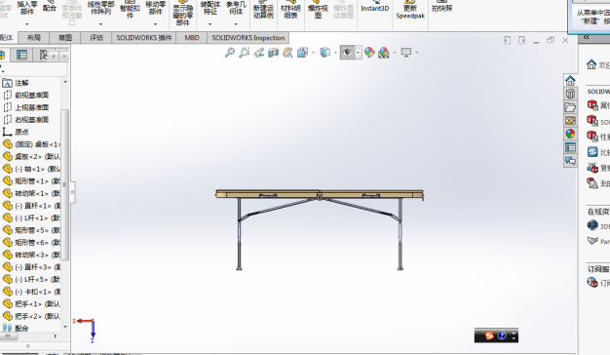Screen dimensions: 610x355
Task: Click the feature tree vertical scrollbar
Action: (65, 185)
